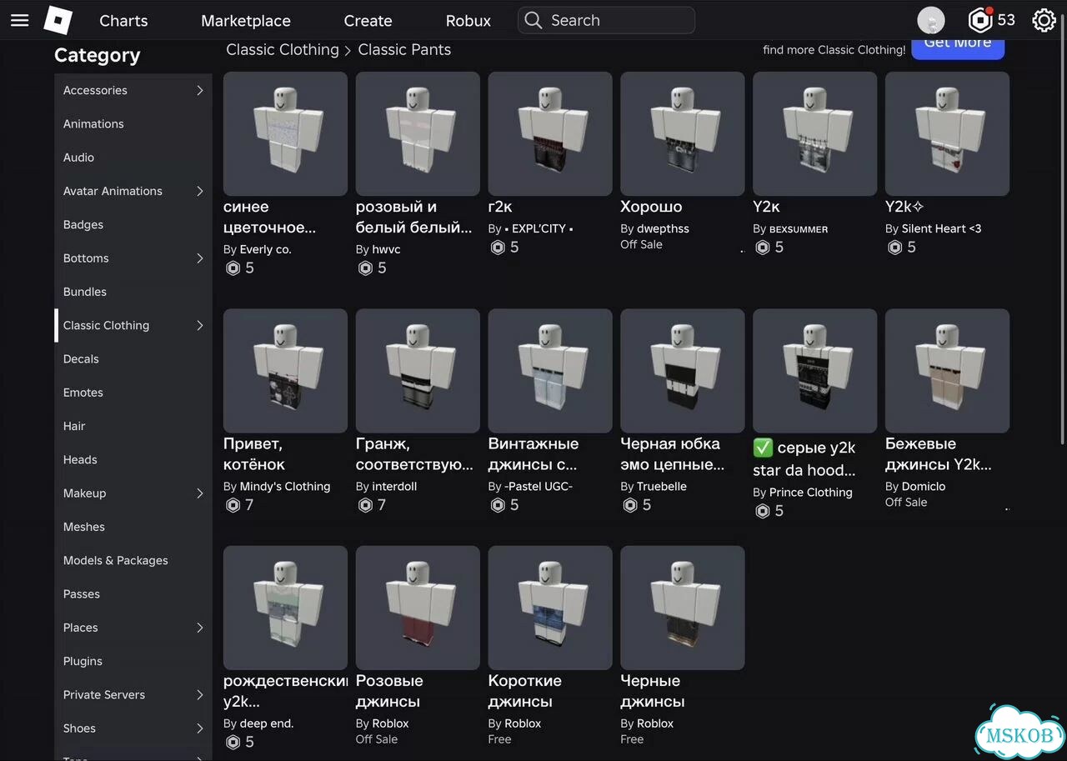Open the user avatar profile icon
Image resolution: width=1067 pixels, height=761 pixels.
(x=930, y=20)
